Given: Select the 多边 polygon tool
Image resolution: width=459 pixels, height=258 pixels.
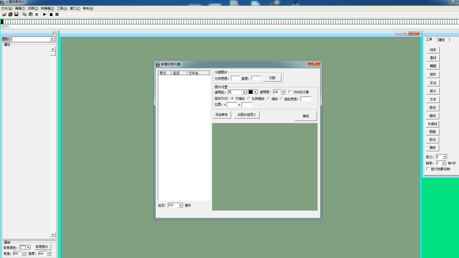Looking at the screenshot, I should [433, 83].
